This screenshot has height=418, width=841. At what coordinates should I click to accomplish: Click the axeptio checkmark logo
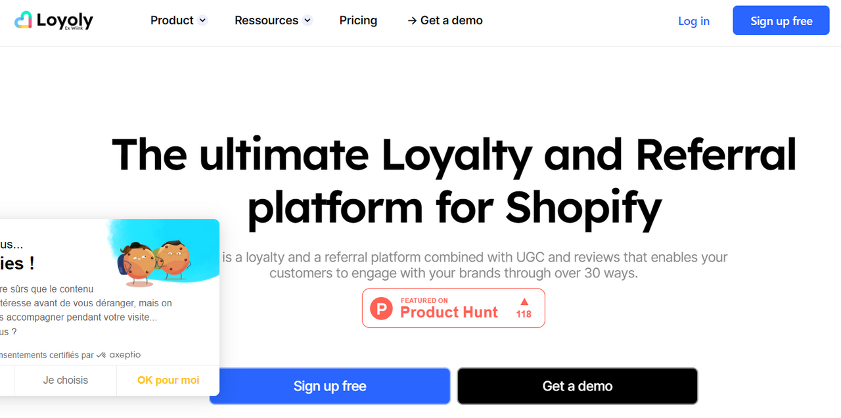tap(101, 355)
